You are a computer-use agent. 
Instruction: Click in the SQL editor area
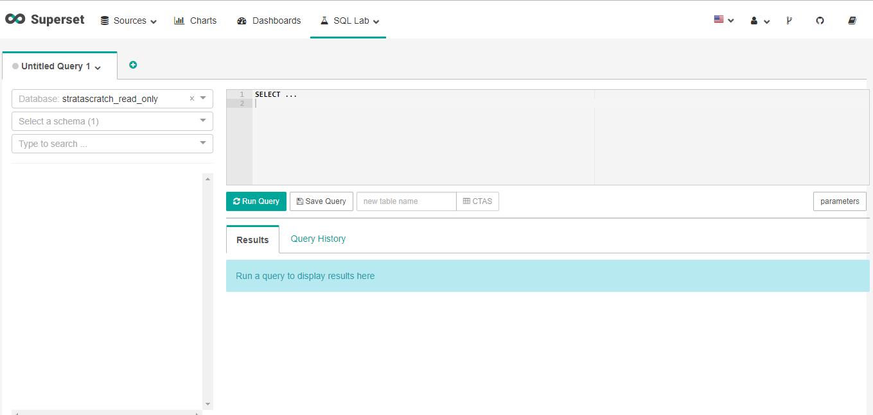[x=560, y=137]
